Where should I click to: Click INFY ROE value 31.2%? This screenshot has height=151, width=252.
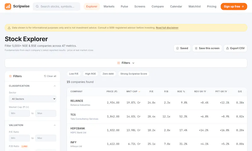point(183,144)
